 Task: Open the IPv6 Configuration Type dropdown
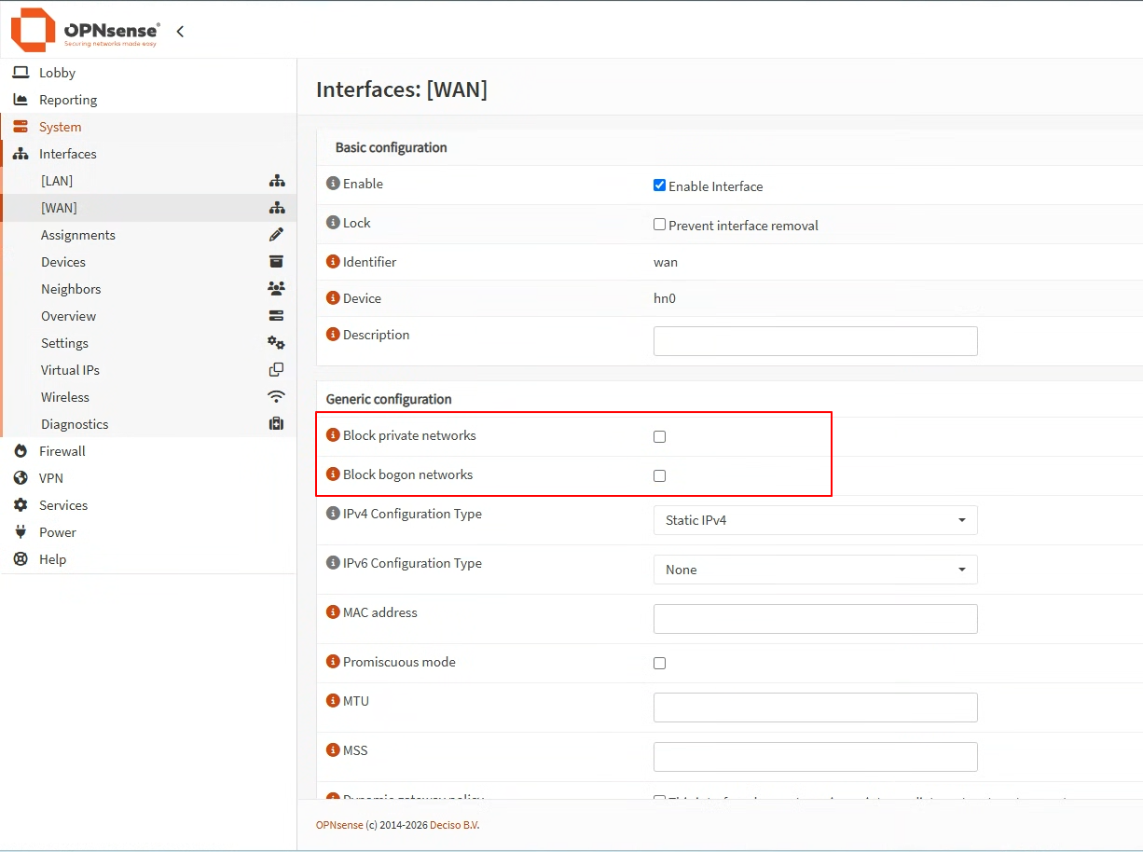[x=815, y=570]
